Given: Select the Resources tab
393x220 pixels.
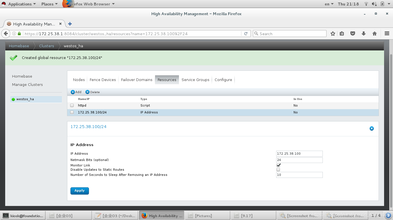Looking at the screenshot, I should [x=167, y=80].
